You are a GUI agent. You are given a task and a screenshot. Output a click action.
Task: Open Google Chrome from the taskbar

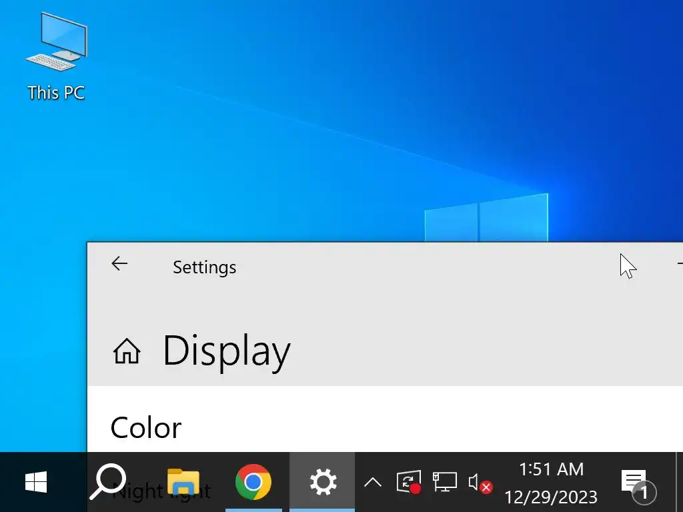click(253, 482)
